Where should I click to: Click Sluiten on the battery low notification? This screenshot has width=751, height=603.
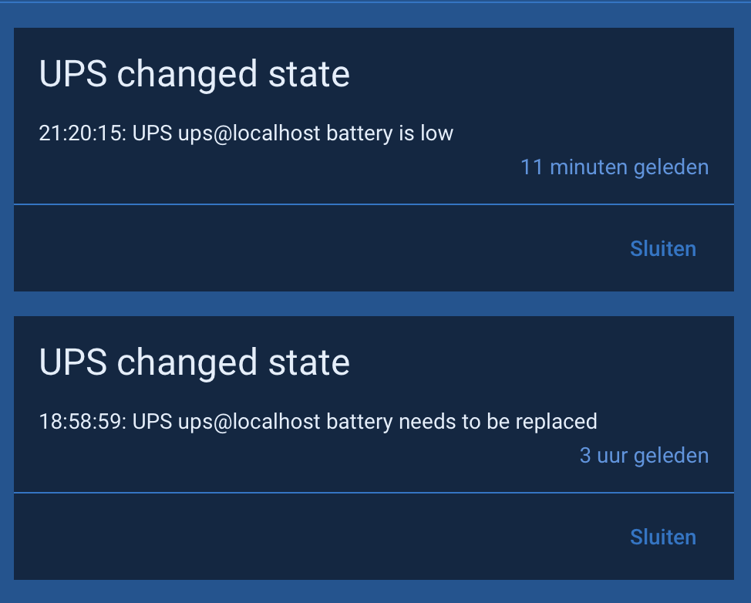point(662,248)
